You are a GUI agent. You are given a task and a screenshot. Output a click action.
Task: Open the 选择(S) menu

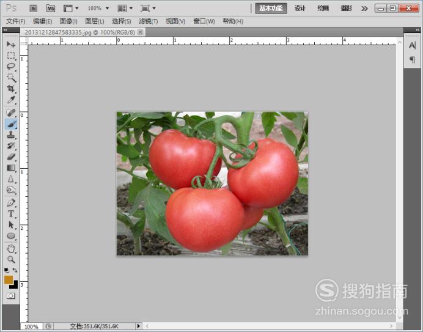coord(122,21)
